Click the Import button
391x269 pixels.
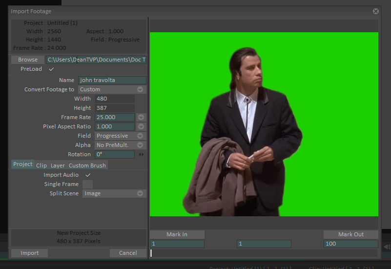click(29, 253)
